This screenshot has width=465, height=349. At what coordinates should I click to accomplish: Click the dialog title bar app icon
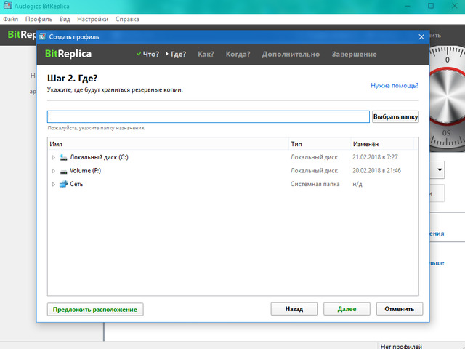click(43, 36)
